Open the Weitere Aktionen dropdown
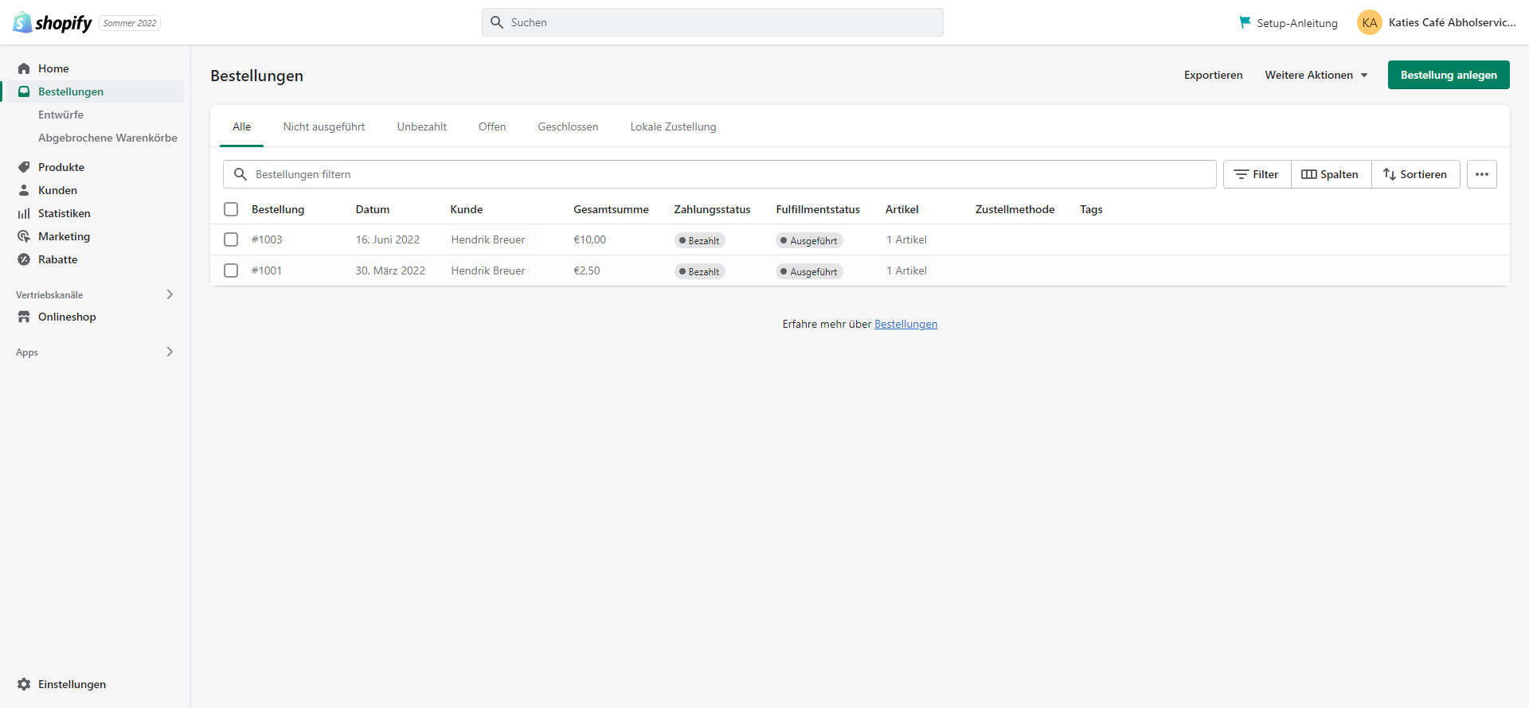This screenshot has width=1529, height=708. tap(1316, 75)
